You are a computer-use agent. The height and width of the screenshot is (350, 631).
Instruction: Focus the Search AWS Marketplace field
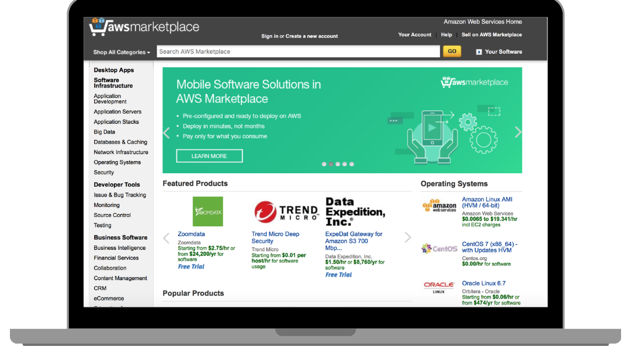click(298, 52)
